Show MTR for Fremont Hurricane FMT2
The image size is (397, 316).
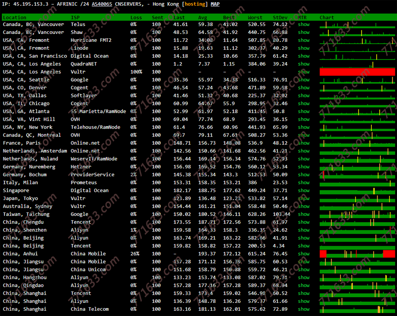303,40
